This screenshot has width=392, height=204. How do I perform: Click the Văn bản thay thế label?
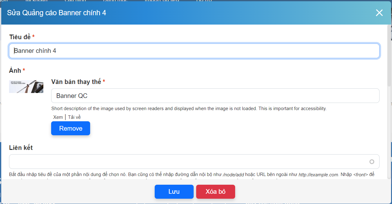coord(76,82)
